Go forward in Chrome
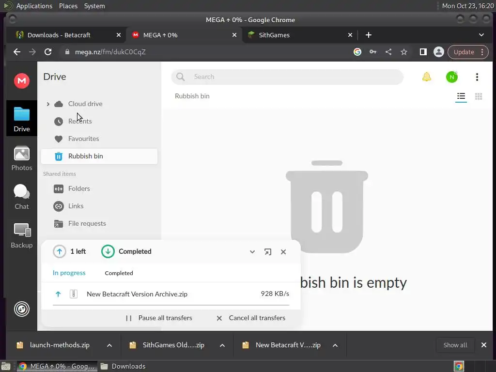The image size is (496, 372). pos(32,52)
